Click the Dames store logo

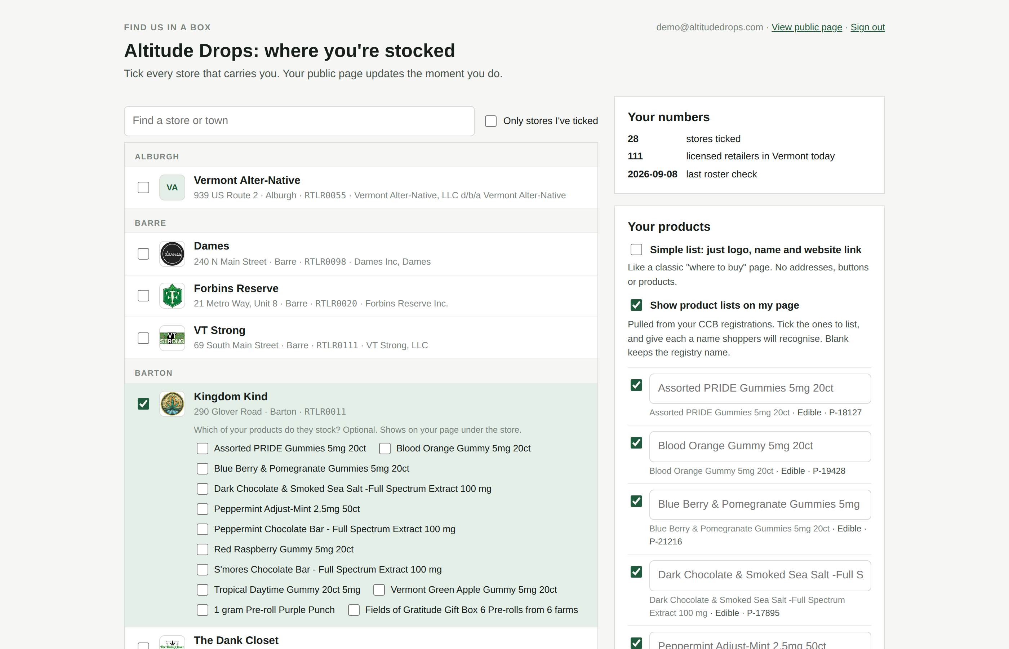(x=172, y=254)
